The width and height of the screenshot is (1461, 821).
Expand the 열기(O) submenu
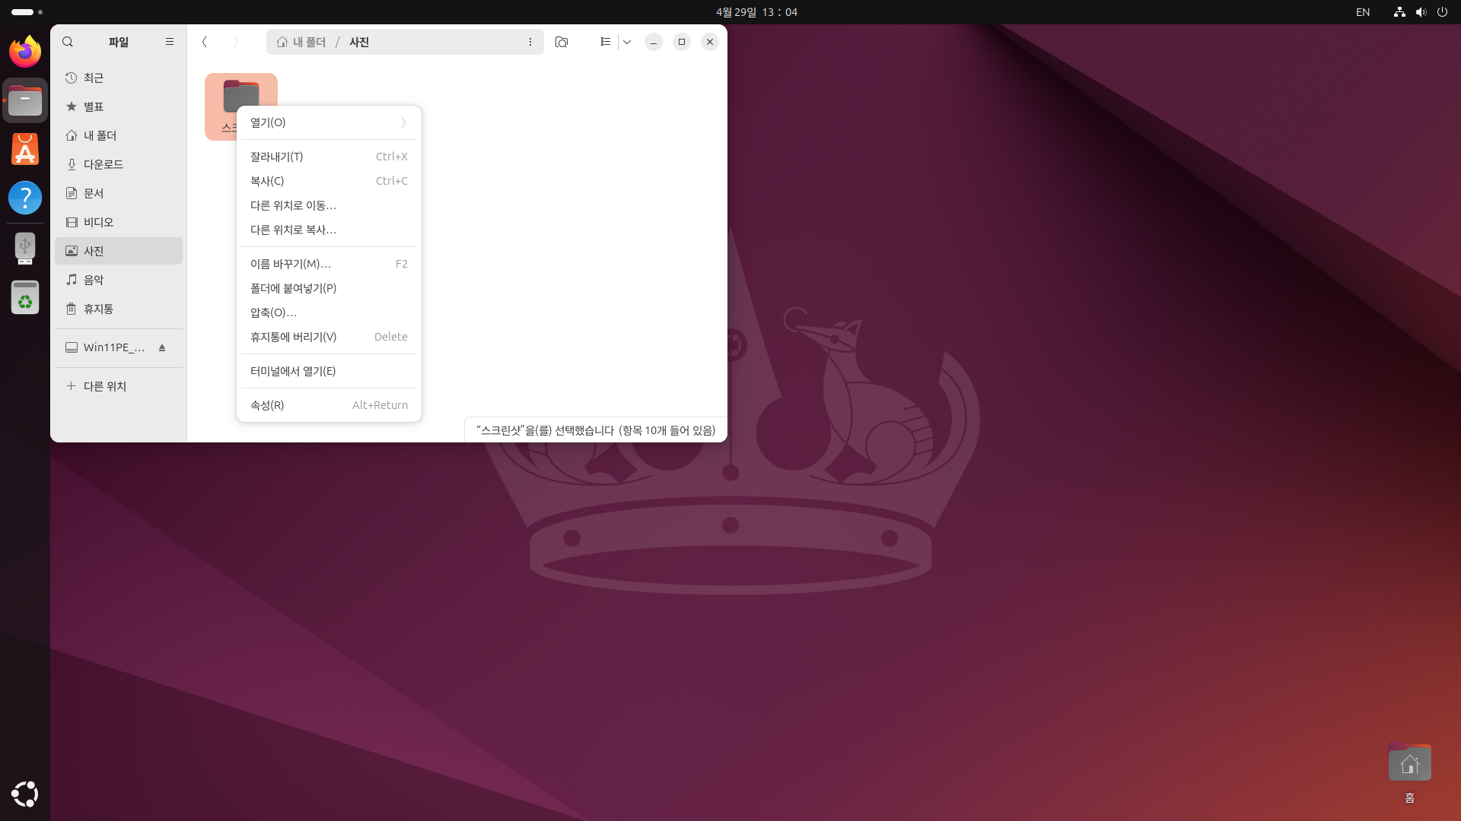pos(329,122)
